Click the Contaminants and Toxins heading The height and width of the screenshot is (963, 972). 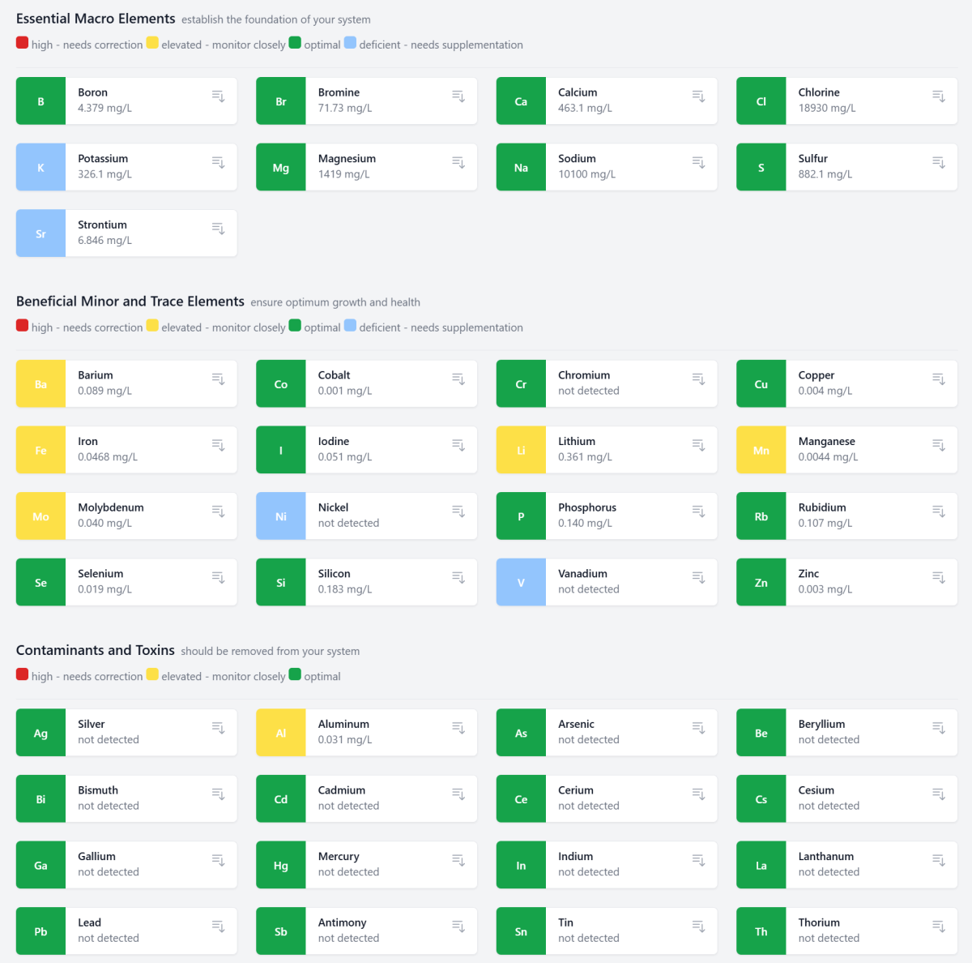(96, 650)
